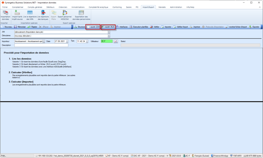Screen dimensions: 263x158
Task: Switch to the Salaire ribbon tab
Action: 128,7
